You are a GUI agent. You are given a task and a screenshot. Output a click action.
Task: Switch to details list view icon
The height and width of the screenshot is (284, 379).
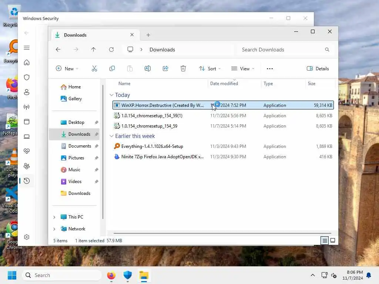325,240
